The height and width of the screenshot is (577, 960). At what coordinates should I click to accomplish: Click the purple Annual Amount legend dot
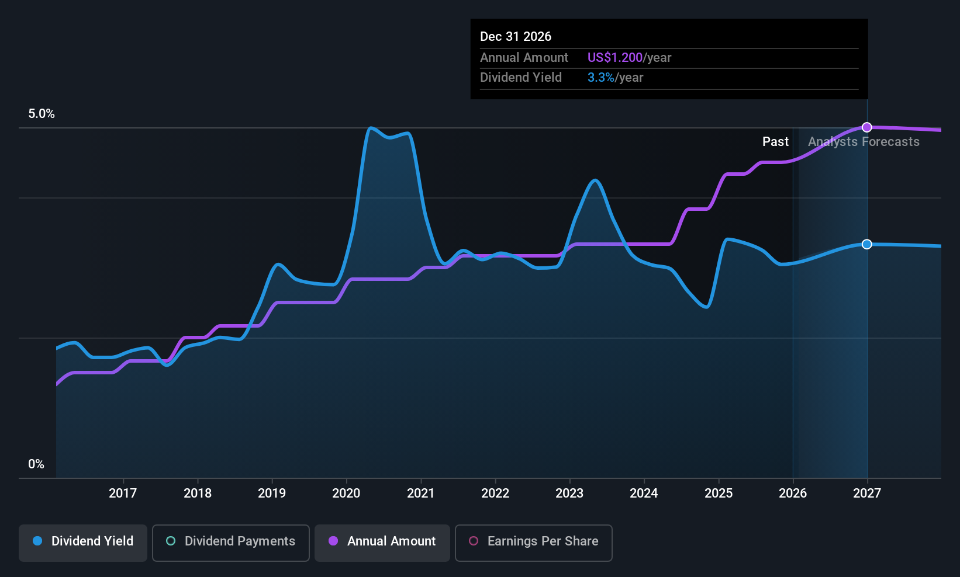(x=333, y=541)
